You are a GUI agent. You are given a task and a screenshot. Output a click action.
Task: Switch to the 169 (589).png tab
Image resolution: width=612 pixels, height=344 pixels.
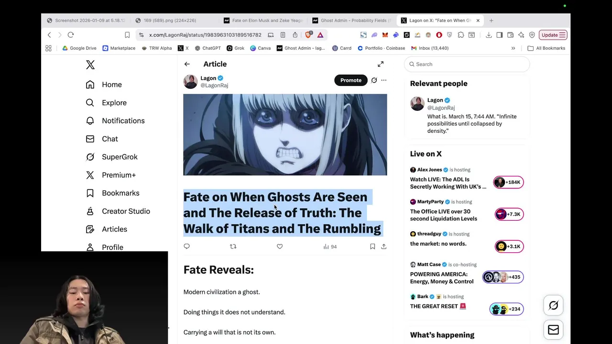[x=174, y=21]
